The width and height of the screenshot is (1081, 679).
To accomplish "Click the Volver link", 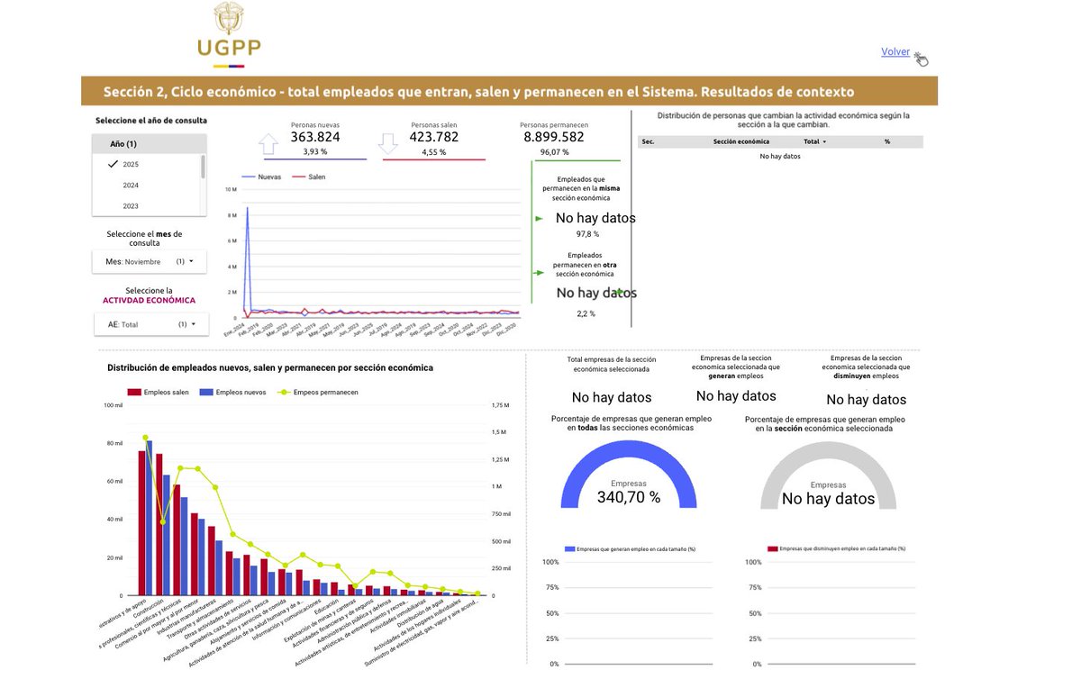I will pyautogui.click(x=895, y=52).
